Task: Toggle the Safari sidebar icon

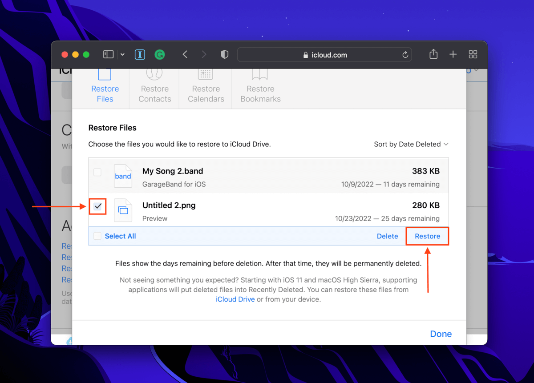Action: (108, 54)
